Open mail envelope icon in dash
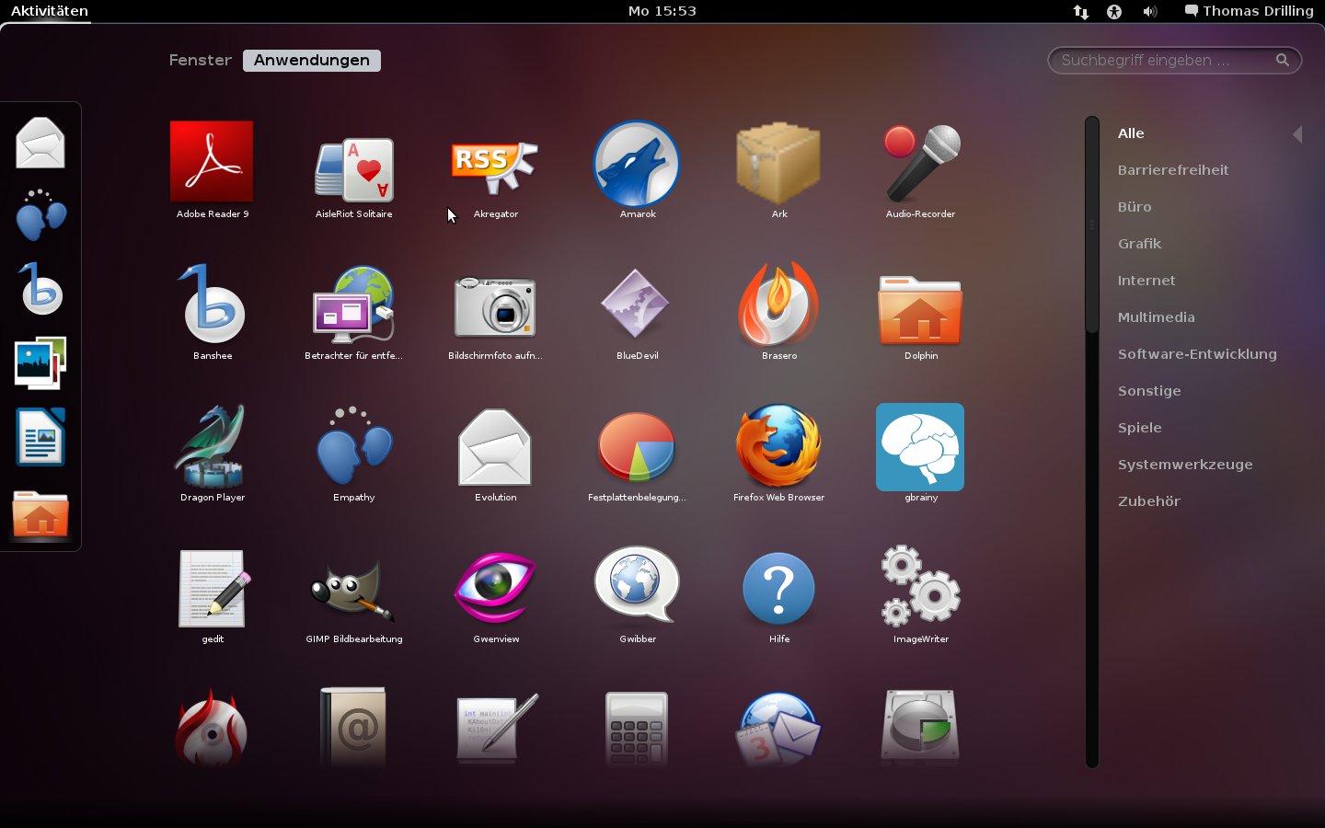The image size is (1325, 828). click(40, 143)
